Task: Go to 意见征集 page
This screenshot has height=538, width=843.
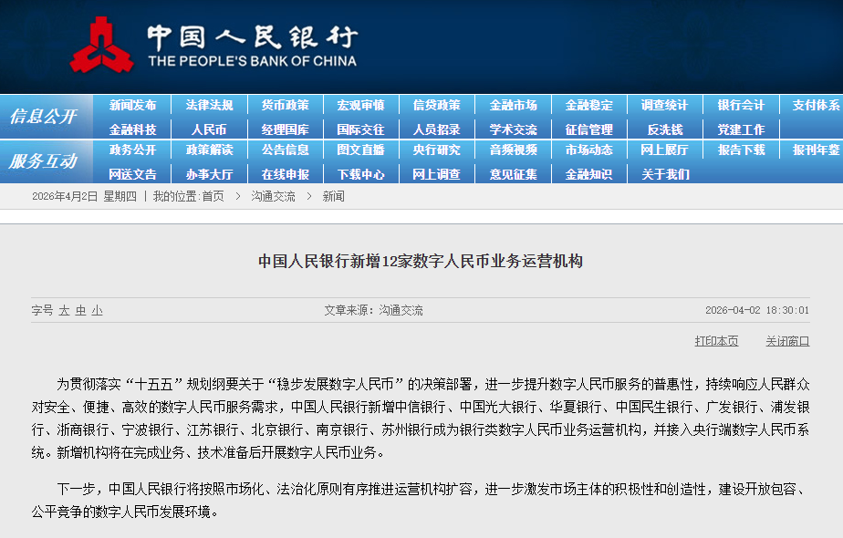Action: point(514,174)
